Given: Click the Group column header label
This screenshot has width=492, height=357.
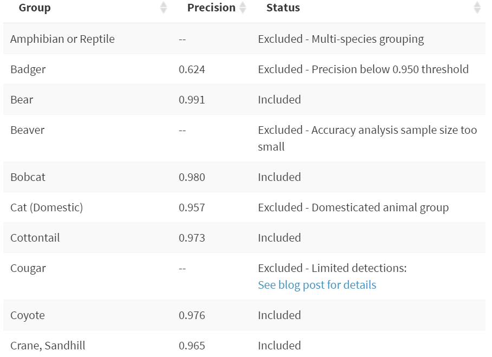Looking at the screenshot, I should [35, 8].
